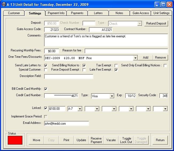174x151 pixels.
Task: Toggle Send Late Letters to checkbox
Action: pos(46,66)
